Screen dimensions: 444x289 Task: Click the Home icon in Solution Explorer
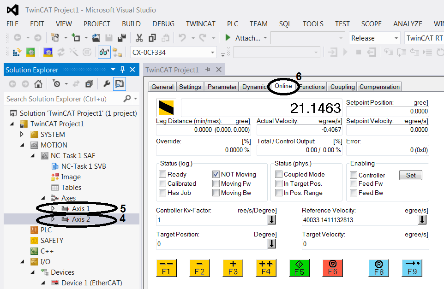(x=38, y=84)
